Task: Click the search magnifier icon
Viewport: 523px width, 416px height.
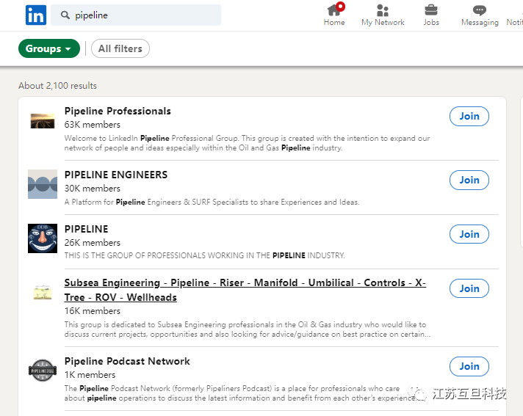Action: pos(65,15)
